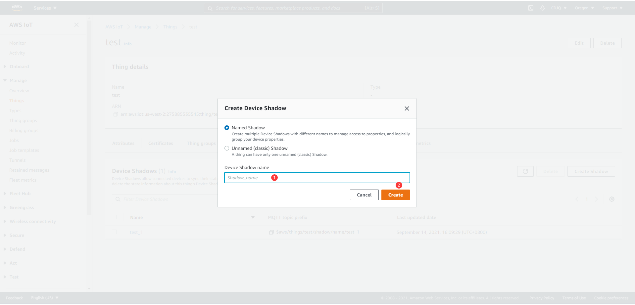Click the AWS logo icon
Screen dimensions: 635x305
17,8
